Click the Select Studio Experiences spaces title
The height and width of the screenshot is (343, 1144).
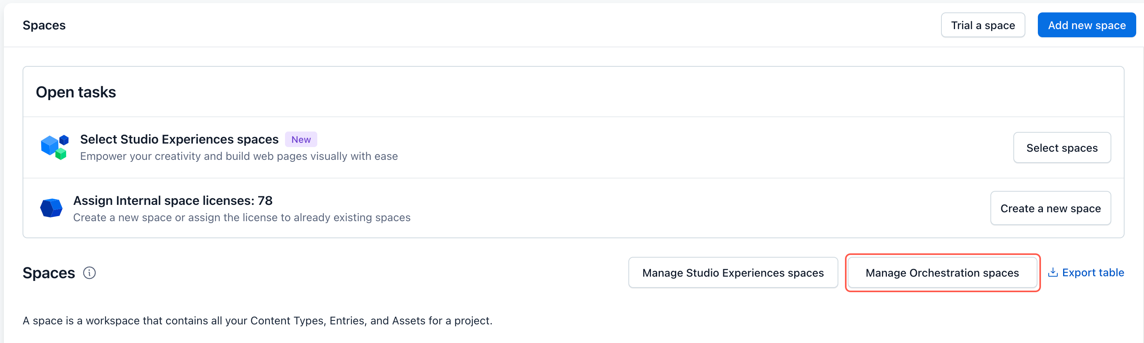click(179, 140)
